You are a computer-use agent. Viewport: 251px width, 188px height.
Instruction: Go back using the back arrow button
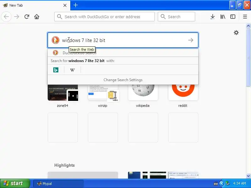pos(6,17)
